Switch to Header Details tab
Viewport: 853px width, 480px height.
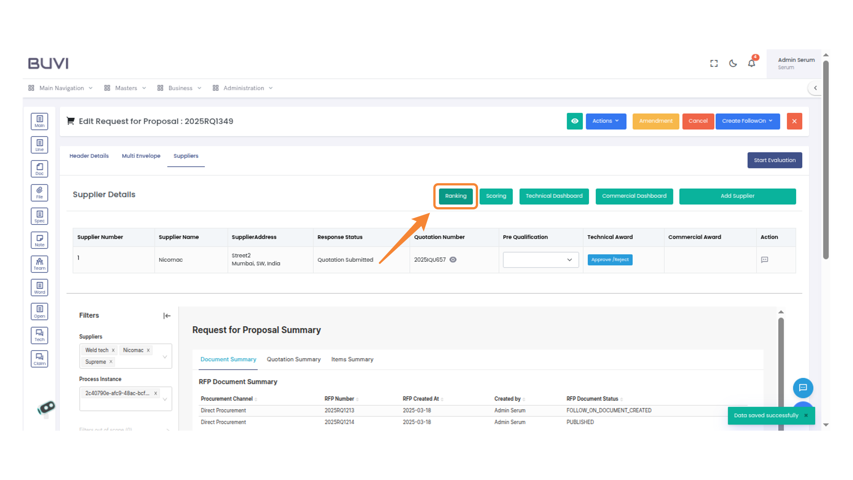[x=89, y=156]
